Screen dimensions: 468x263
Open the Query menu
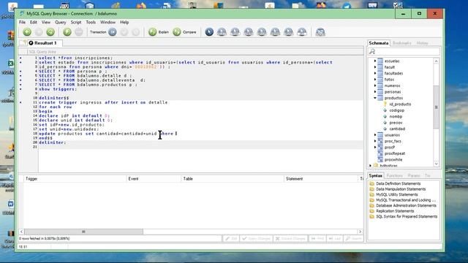[60, 23]
